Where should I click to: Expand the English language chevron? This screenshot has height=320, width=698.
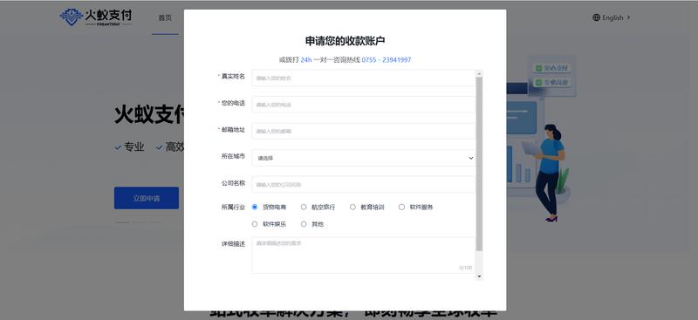pos(628,17)
